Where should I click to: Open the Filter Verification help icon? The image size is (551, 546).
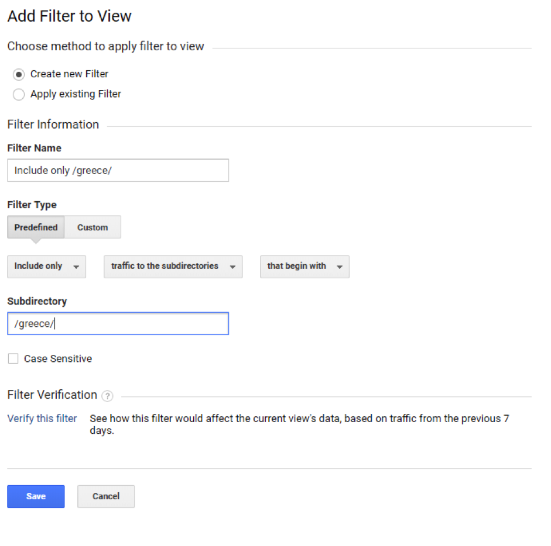pyautogui.click(x=107, y=396)
